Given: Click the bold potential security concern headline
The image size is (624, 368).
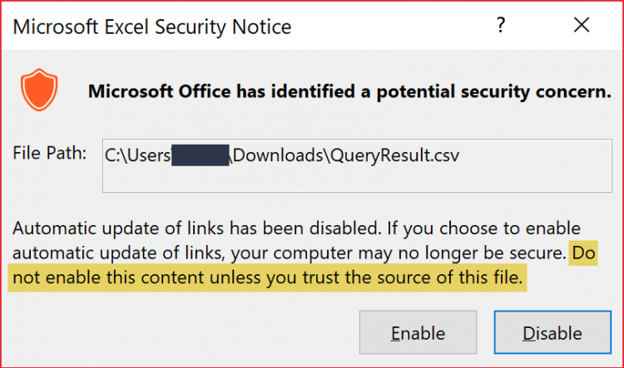Looking at the screenshot, I should [349, 91].
